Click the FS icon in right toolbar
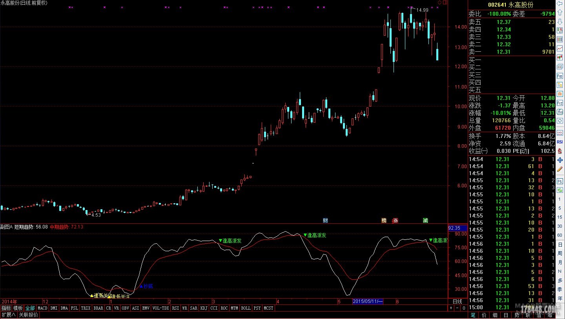This screenshot has height=319, width=565. pos(560,181)
